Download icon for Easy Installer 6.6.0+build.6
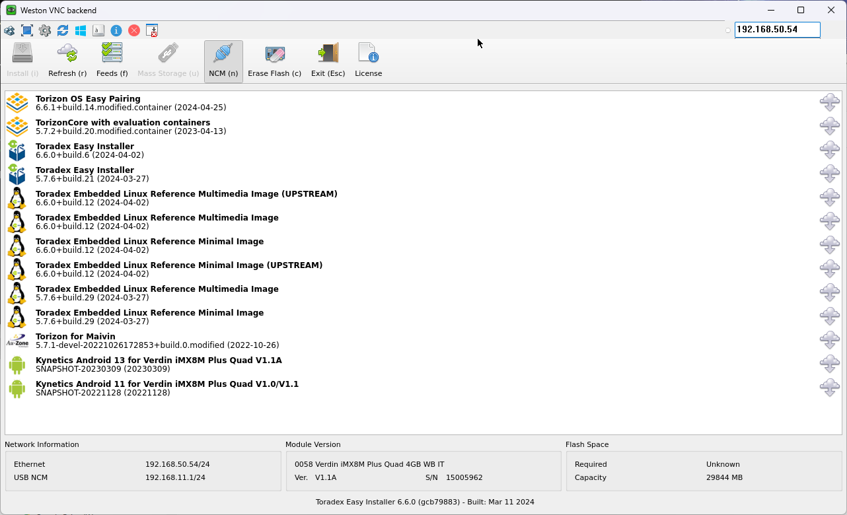847x515 pixels. pos(830,150)
